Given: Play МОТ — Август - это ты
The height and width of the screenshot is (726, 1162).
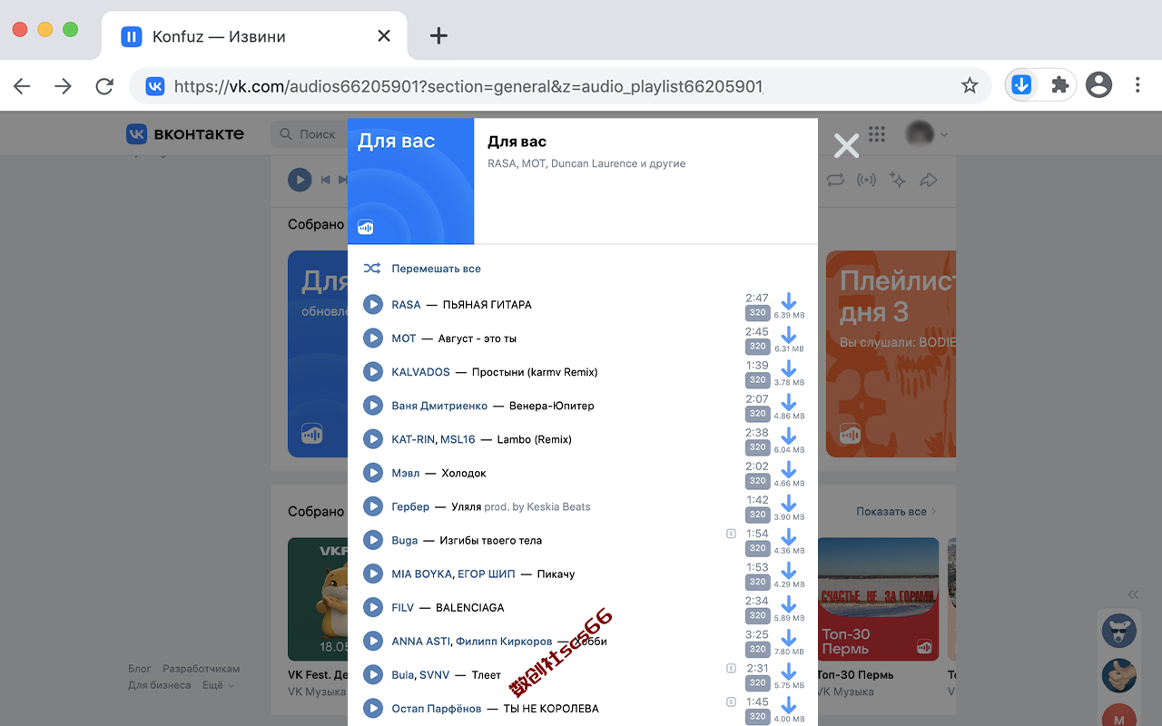Looking at the screenshot, I should coord(373,338).
